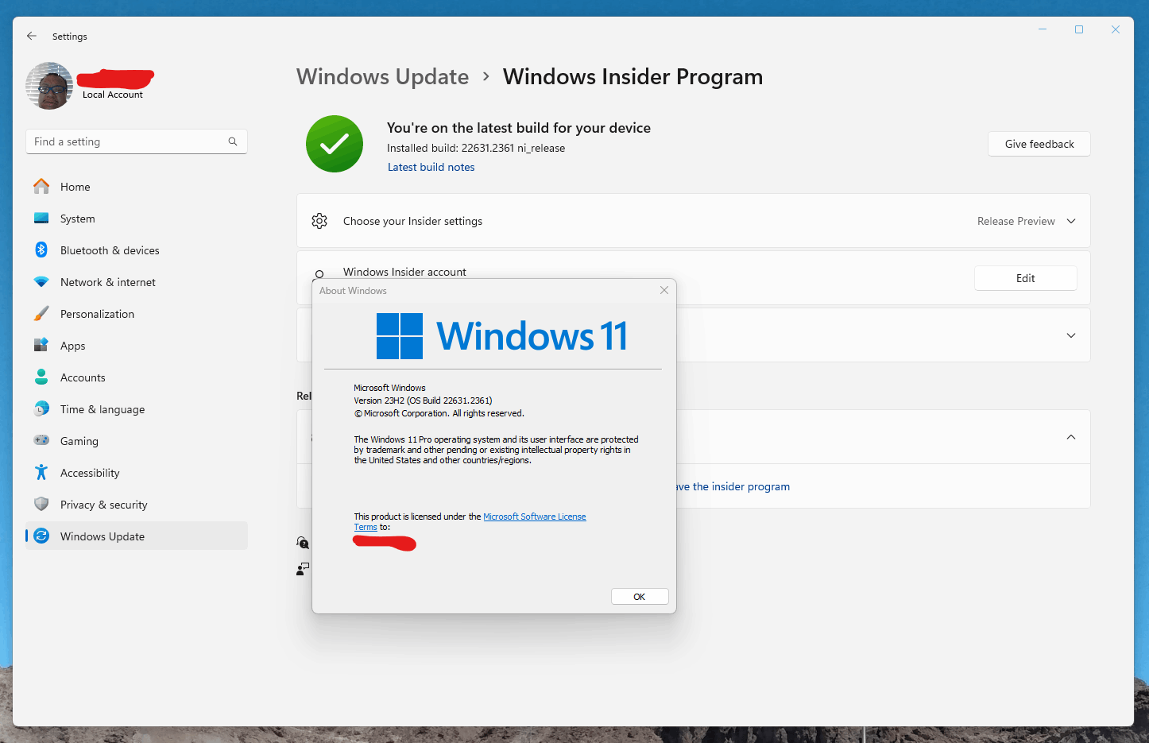Click the Version 23H2 text in dialog
The image size is (1149, 743).
click(x=423, y=401)
